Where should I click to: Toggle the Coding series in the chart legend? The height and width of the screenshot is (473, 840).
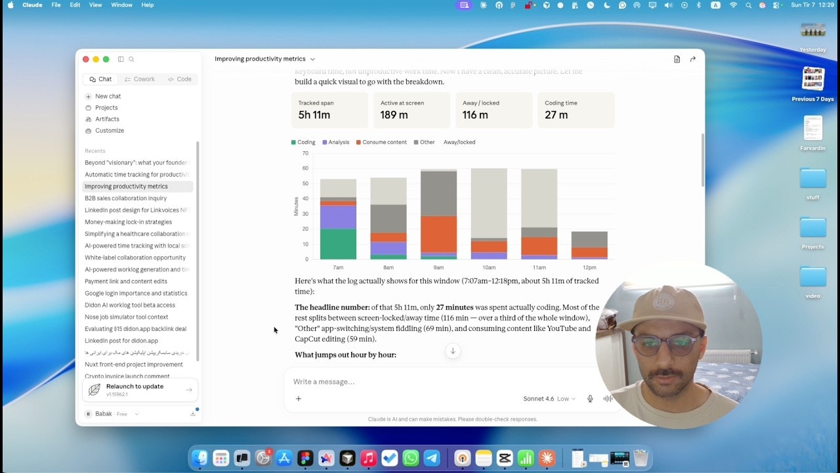(303, 142)
